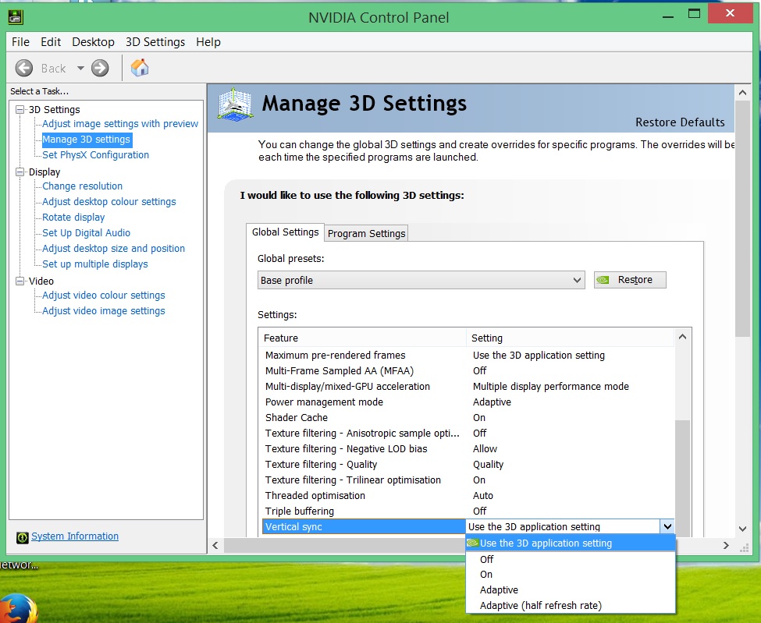Choose Adaptive in Vertical sync dropdown
761x623 pixels.
point(571,590)
